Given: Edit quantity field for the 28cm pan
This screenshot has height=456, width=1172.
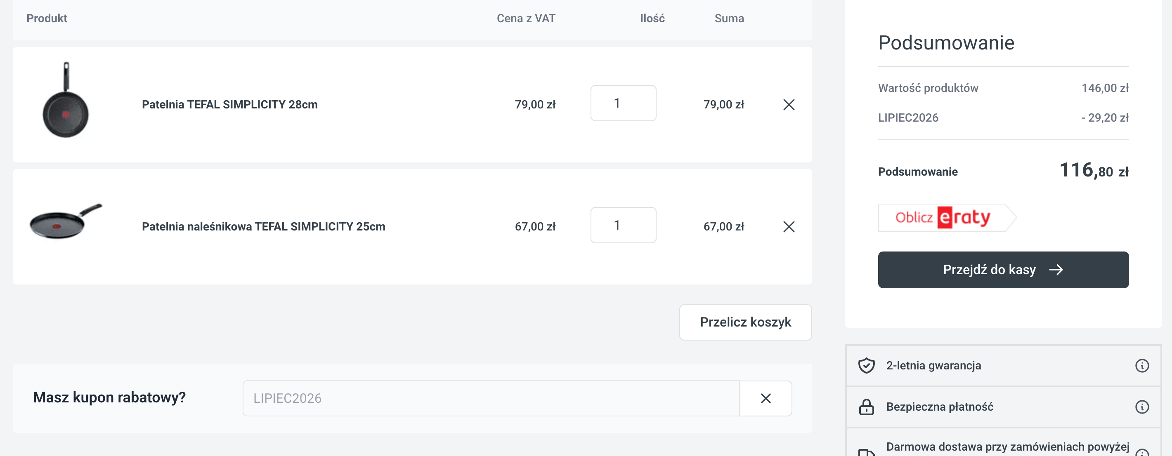Looking at the screenshot, I should (x=623, y=103).
